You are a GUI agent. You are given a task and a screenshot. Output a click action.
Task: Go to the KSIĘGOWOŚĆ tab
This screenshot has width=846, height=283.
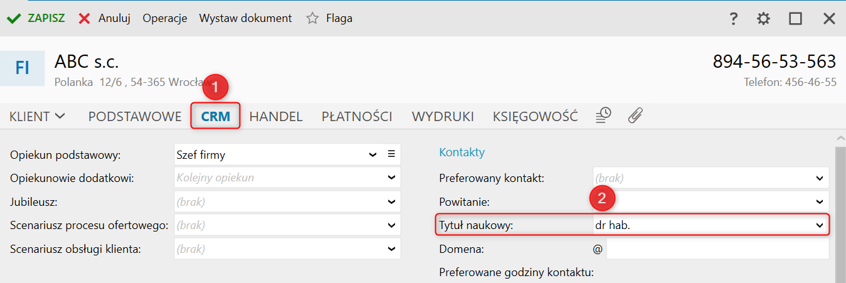pos(535,116)
